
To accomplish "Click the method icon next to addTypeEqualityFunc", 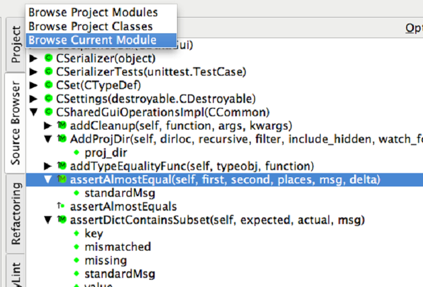I will (62, 166).
